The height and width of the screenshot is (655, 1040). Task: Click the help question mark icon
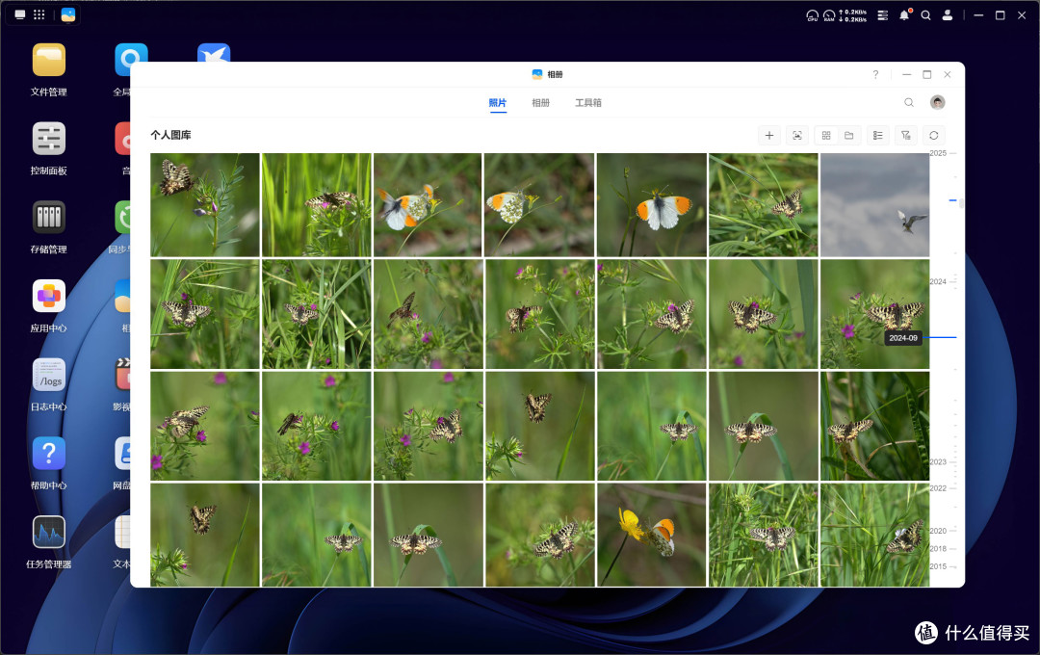pos(875,74)
